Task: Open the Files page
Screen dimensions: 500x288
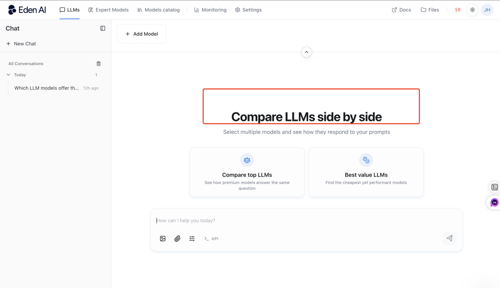Action: pyautogui.click(x=430, y=10)
